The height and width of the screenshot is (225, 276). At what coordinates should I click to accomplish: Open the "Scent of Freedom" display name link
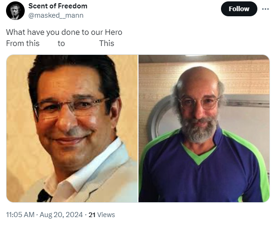tap(58, 6)
